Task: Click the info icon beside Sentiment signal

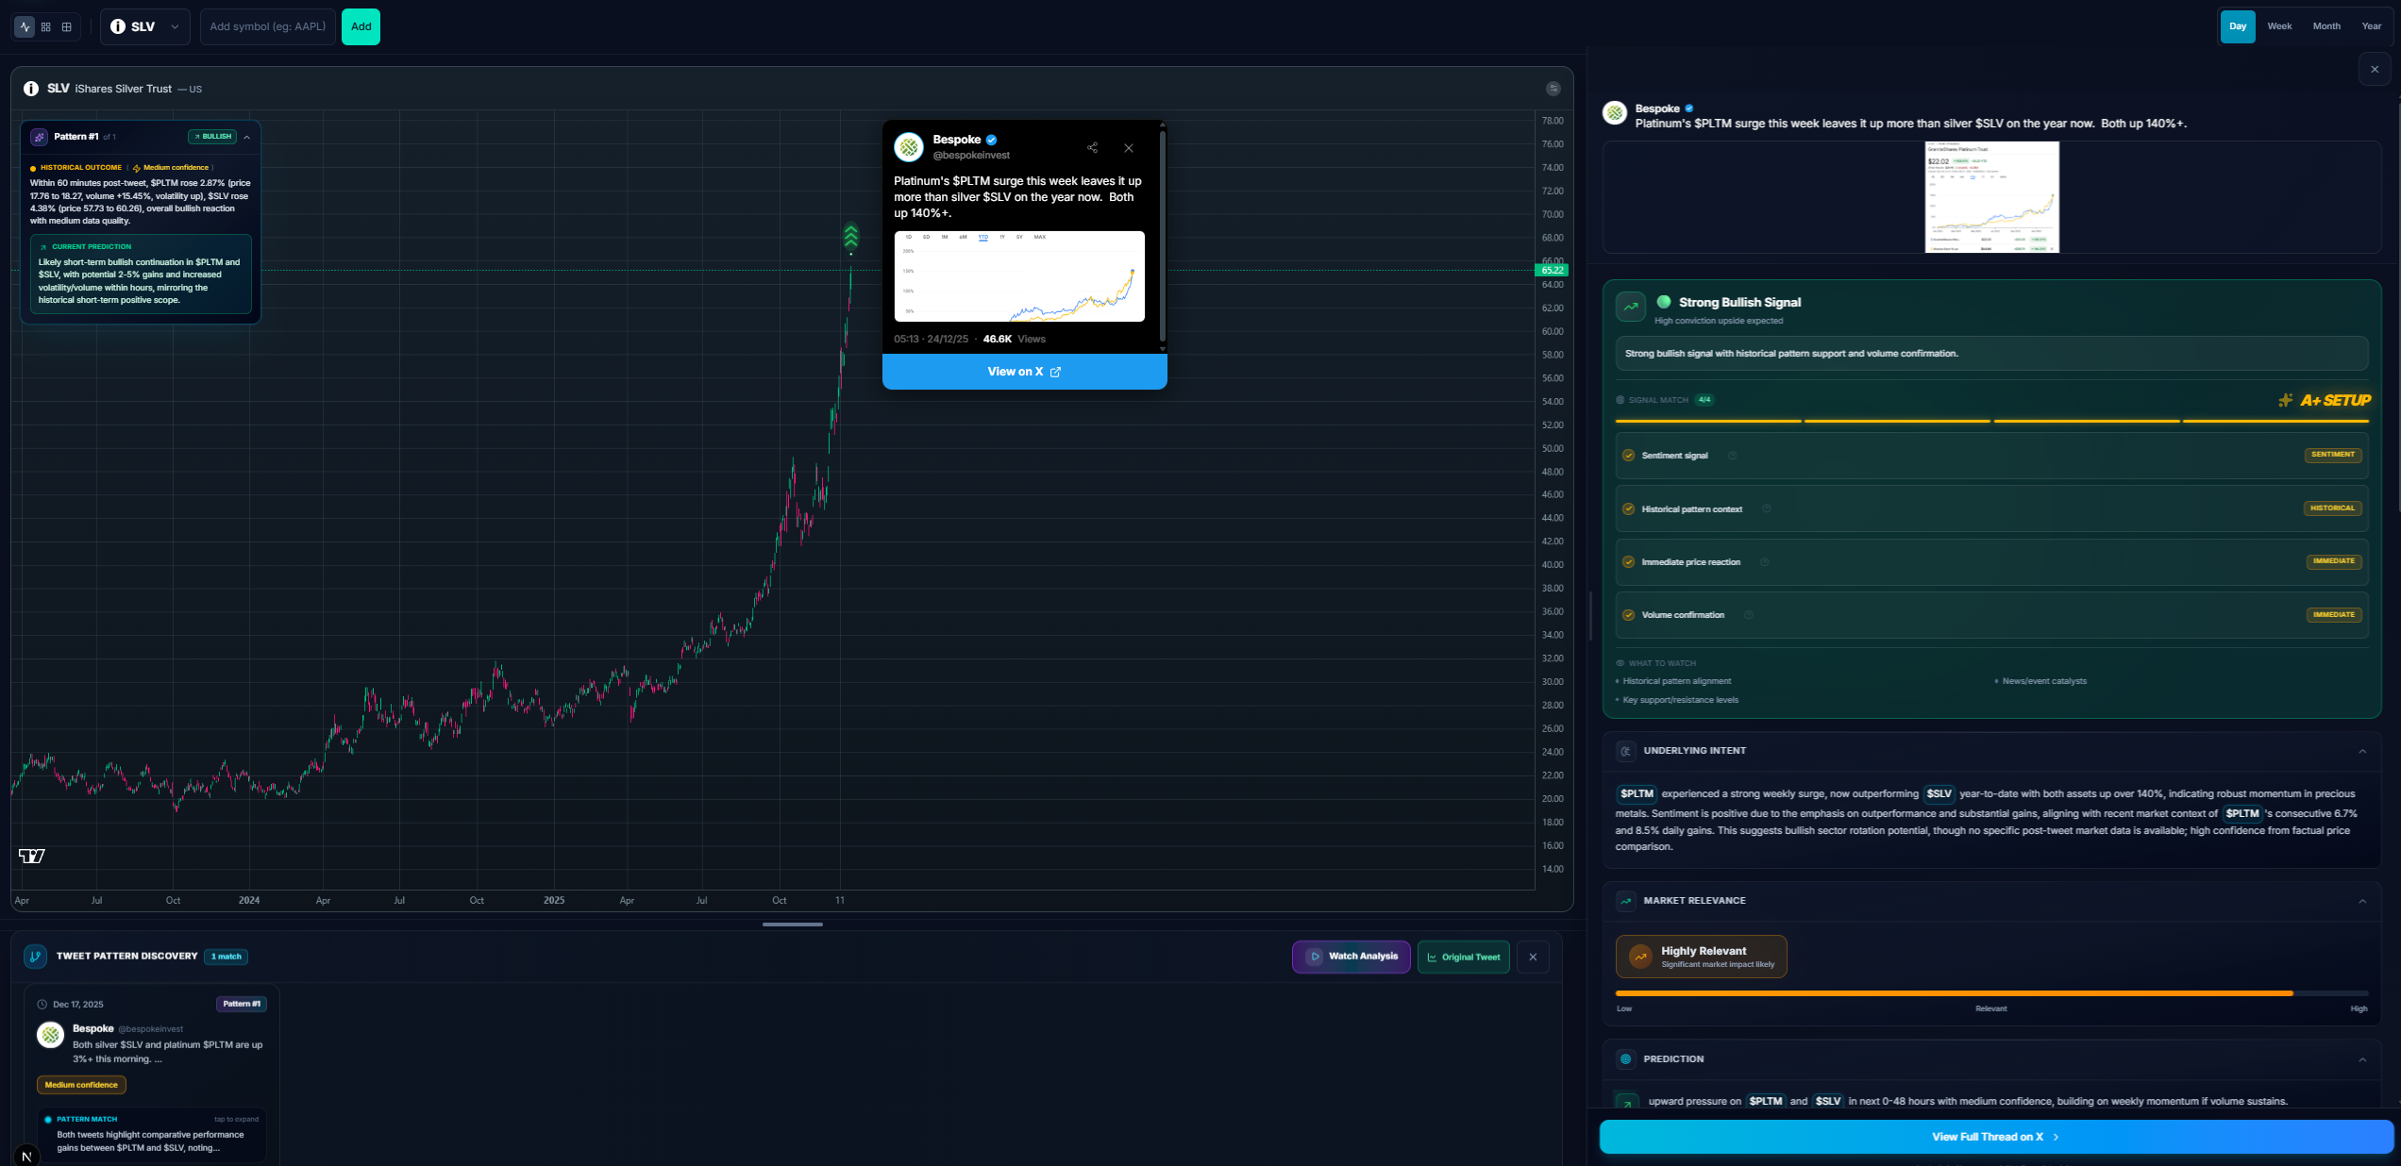Action: (1732, 456)
